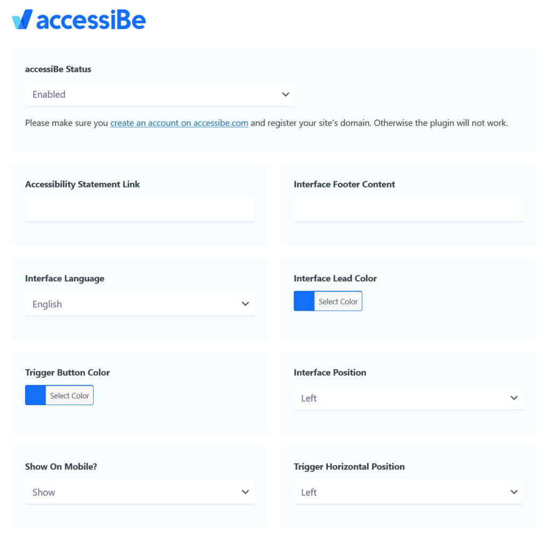This screenshot has height=536, width=545.
Task: Expand the Interface Language dropdown
Action: 139,304
